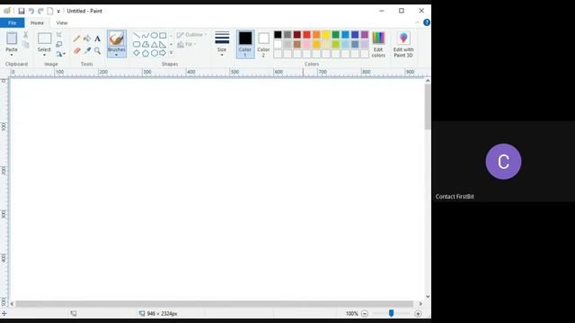Click the Copy icon in Clipboard group

26,44
